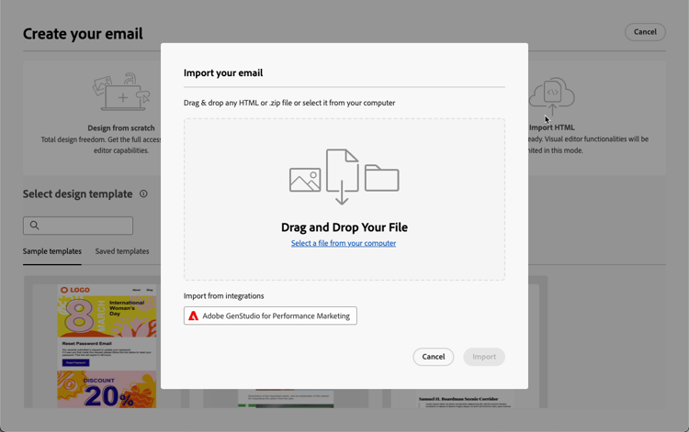Screen dimensions: 689x432
Task: Open the info icon beside Select design template
Action: (143, 194)
